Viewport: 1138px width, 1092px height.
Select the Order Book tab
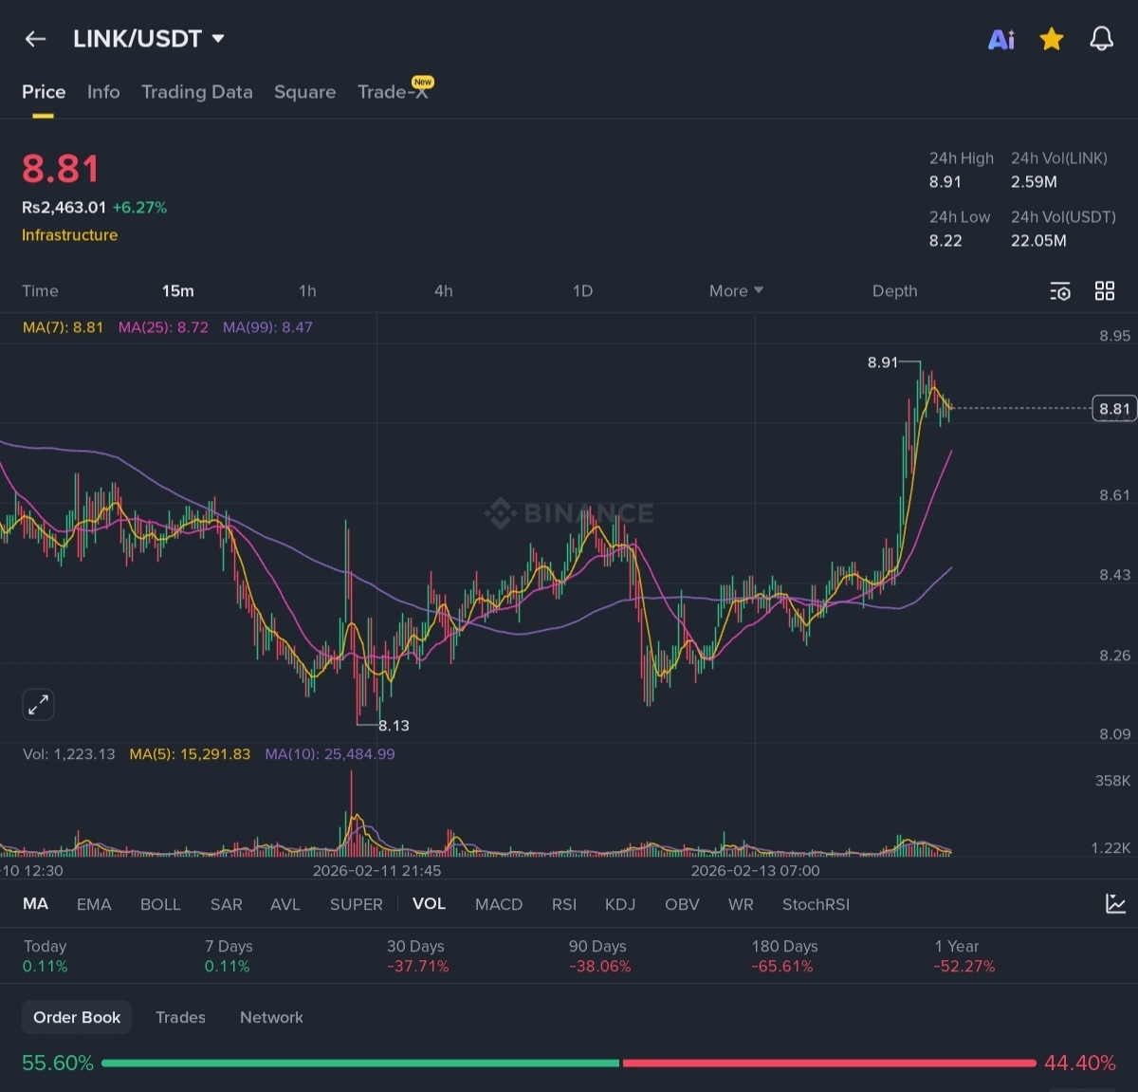coord(77,1017)
